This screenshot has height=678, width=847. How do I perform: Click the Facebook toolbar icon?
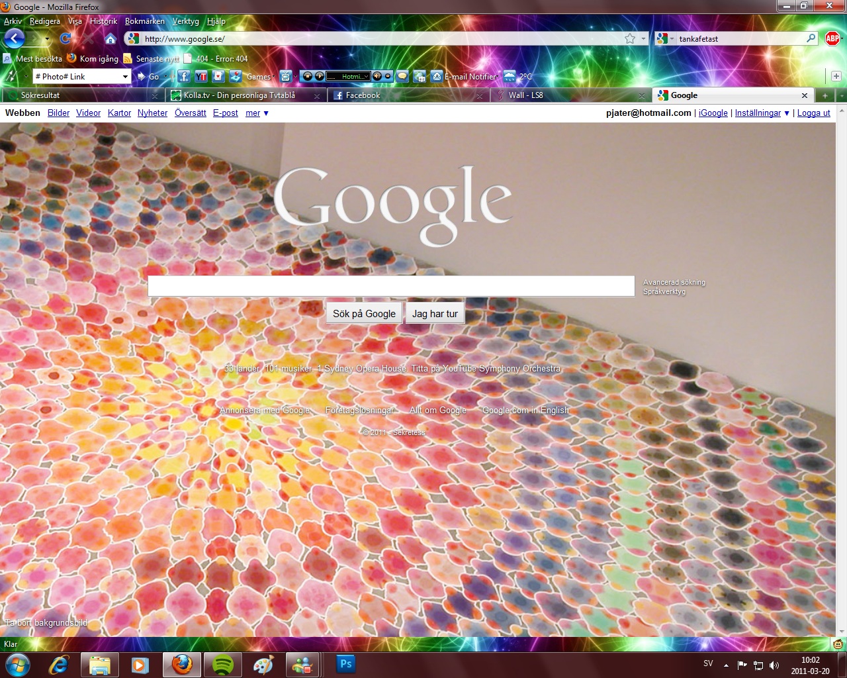coord(184,77)
